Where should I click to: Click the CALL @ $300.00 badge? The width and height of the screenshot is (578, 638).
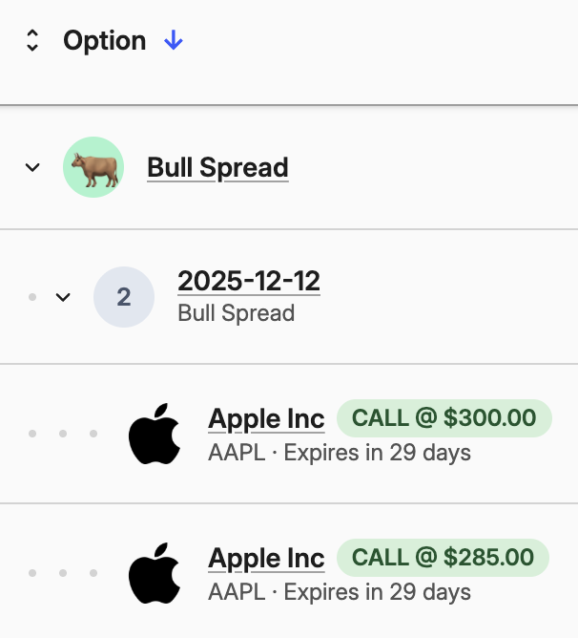tap(444, 418)
